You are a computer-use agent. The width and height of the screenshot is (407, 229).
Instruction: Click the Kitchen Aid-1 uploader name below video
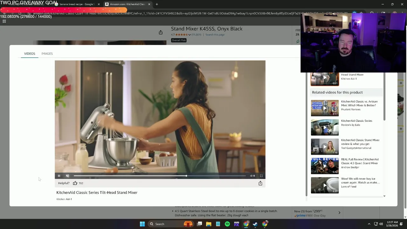[x=64, y=199]
